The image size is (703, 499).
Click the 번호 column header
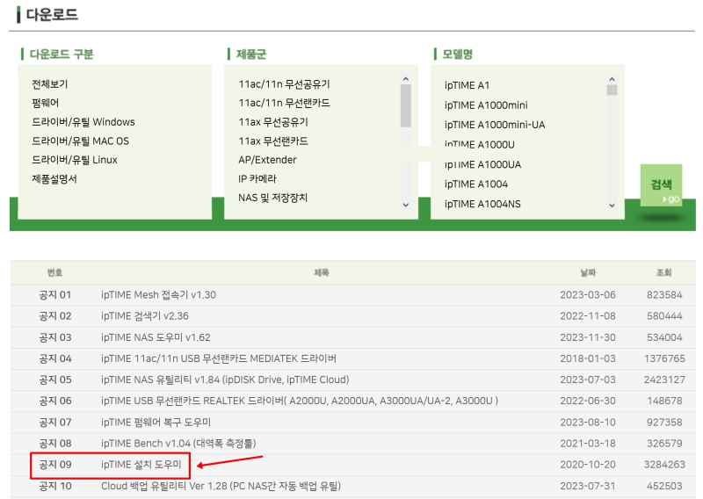[x=54, y=272]
